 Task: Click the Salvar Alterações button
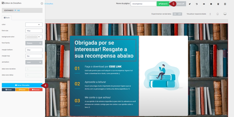[x=22, y=85]
